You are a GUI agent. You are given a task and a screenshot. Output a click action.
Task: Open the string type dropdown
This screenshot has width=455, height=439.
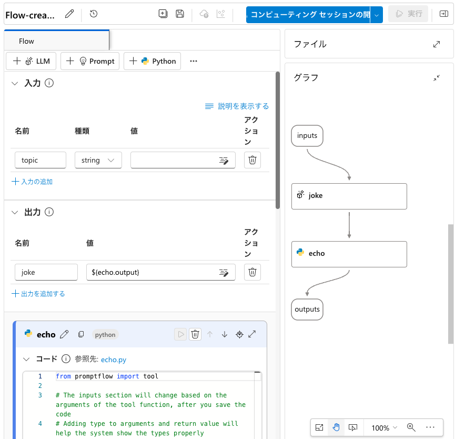(98, 160)
